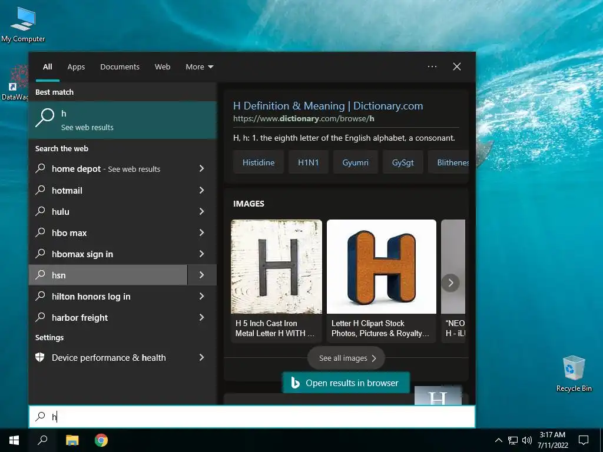Click H 5 Inch Cast Iron caption
603x452 pixels.
[275, 328]
